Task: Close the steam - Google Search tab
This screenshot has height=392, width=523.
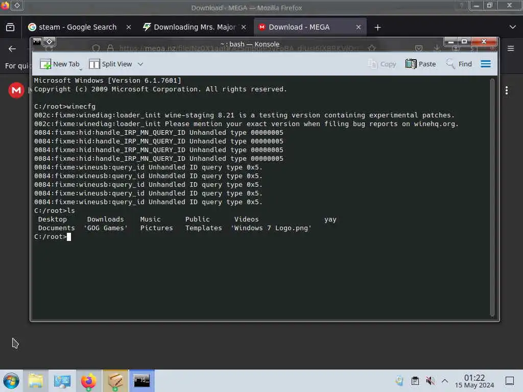Action: click(129, 28)
